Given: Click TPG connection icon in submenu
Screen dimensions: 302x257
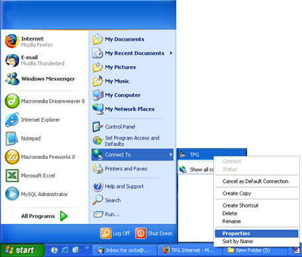Looking at the screenshot, I should 182,154.
